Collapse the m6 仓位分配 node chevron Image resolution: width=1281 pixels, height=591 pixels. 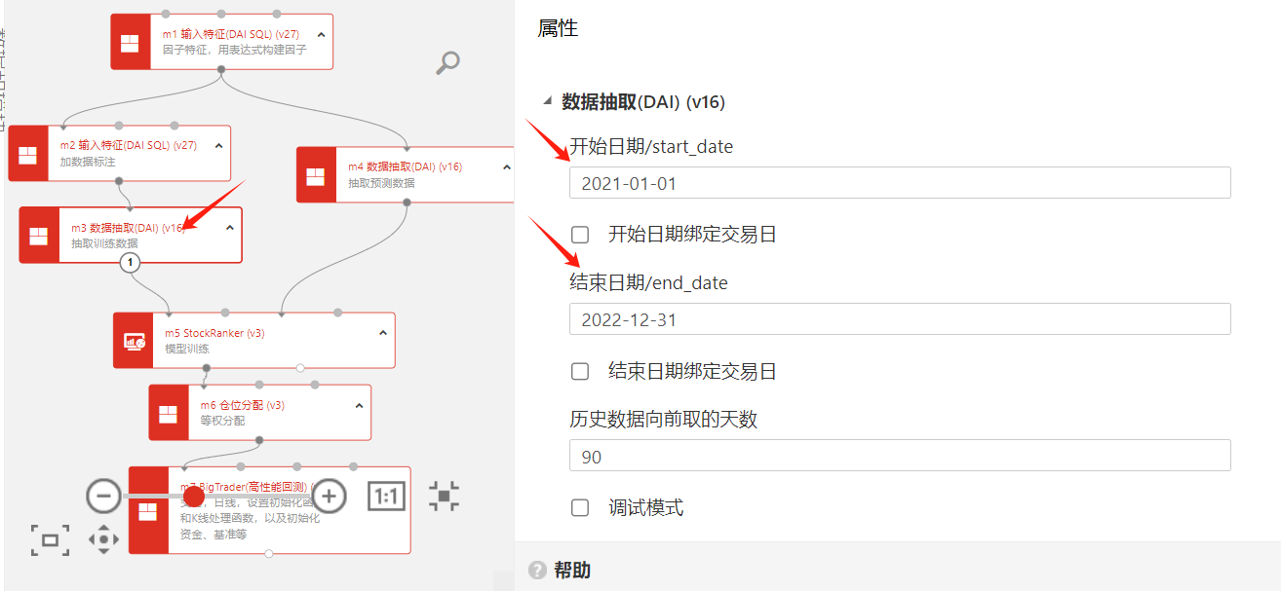[x=359, y=406]
